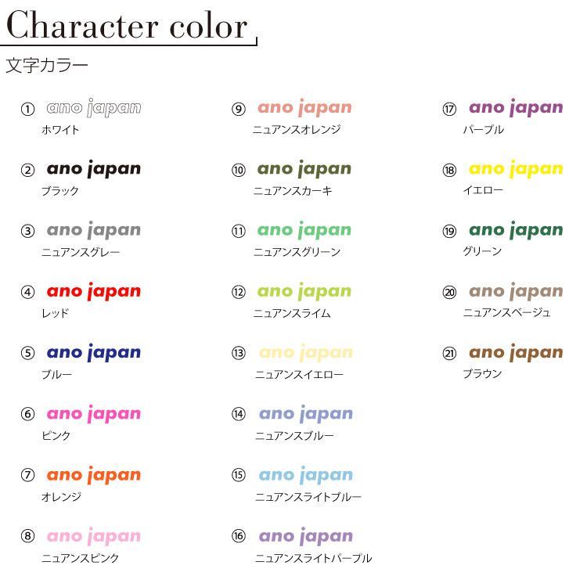Click the circled number 13 marker
The height and width of the screenshot is (587, 587).
click(x=239, y=353)
